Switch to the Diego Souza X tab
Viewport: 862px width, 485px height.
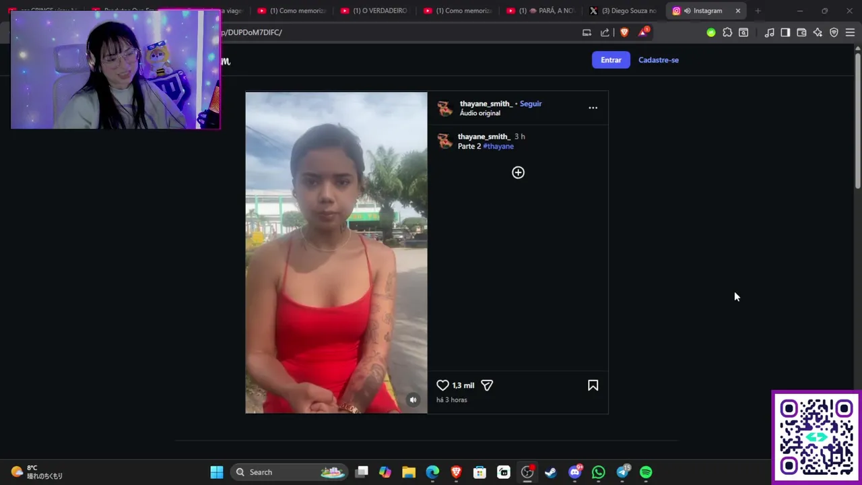click(622, 11)
